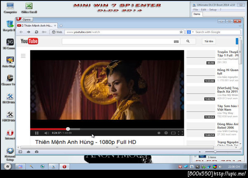Click the YouTube search magnifier button
The image size is (248, 178).
tap(188, 41)
